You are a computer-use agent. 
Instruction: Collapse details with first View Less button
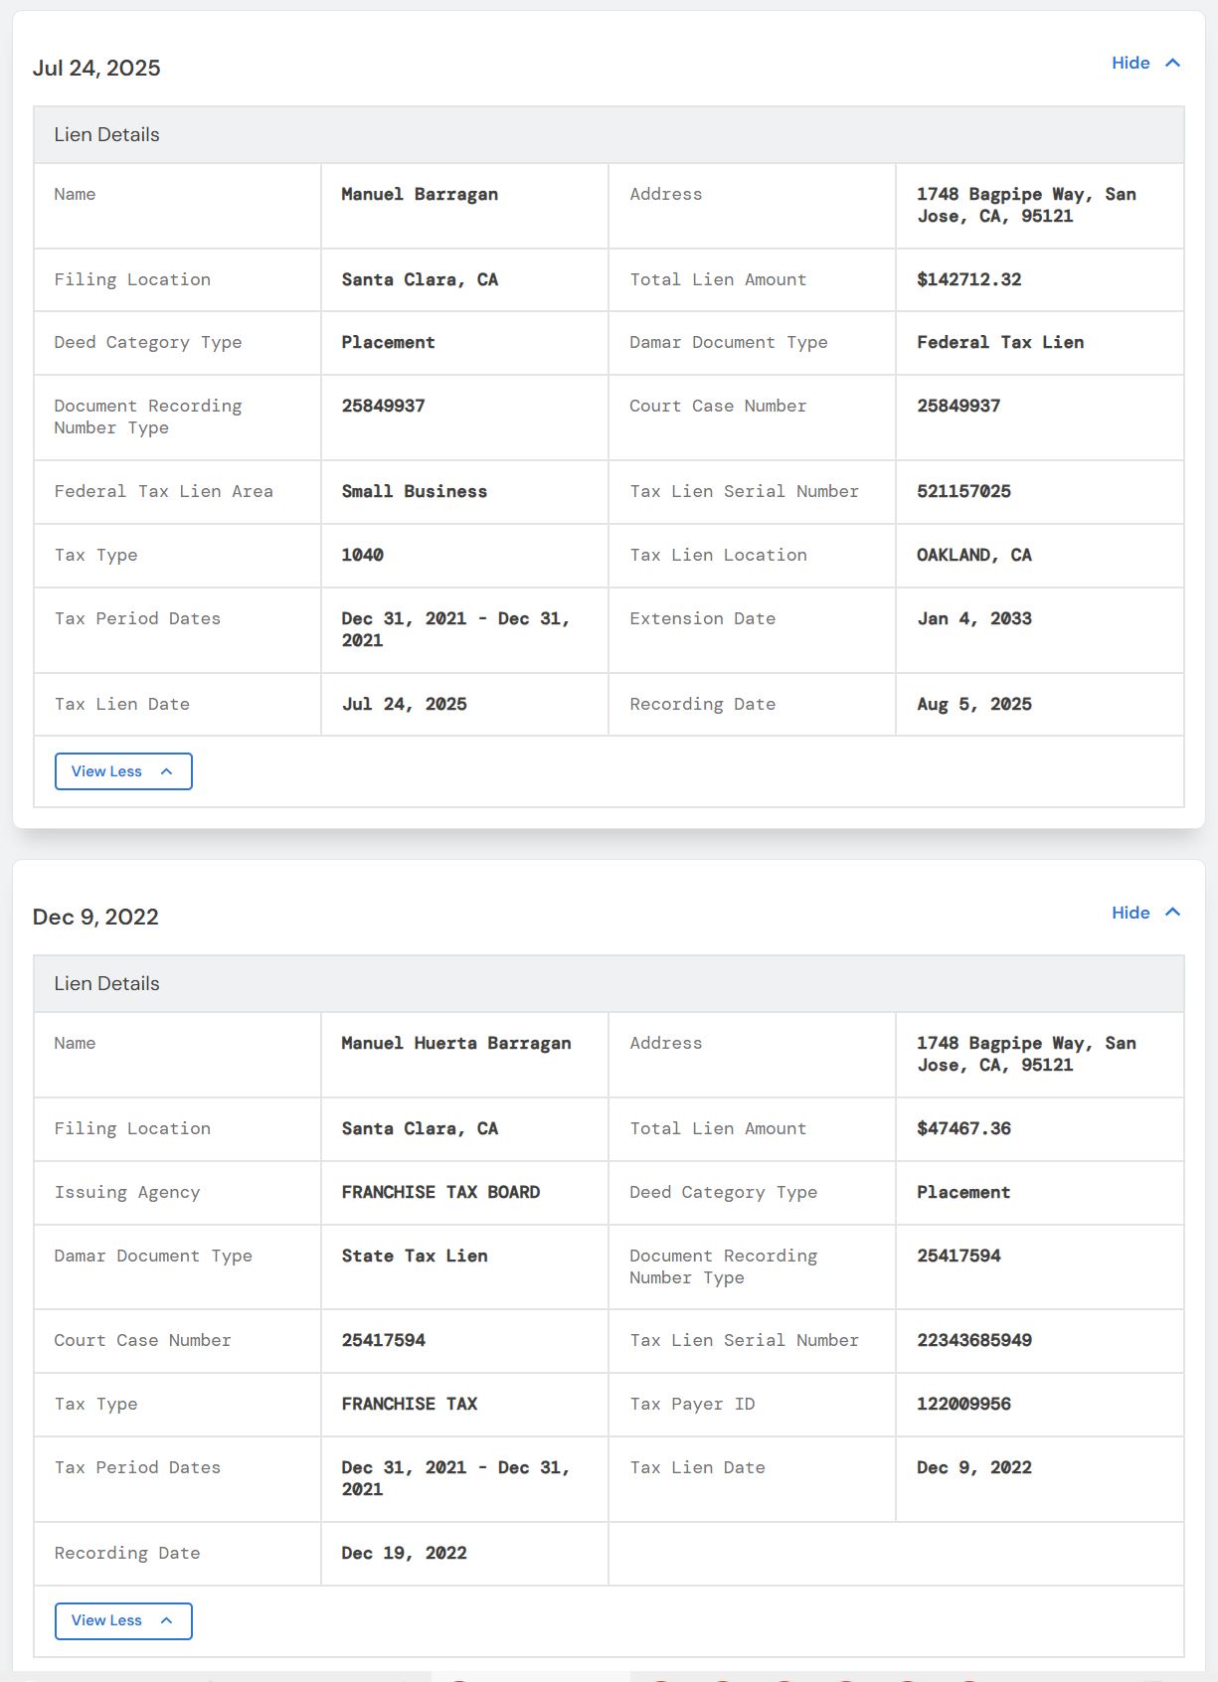coord(123,771)
